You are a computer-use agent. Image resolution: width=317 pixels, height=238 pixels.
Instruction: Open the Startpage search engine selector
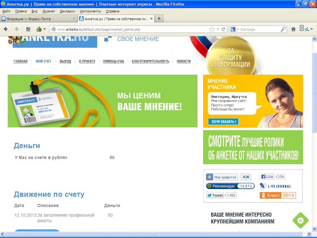[x=234, y=29]
